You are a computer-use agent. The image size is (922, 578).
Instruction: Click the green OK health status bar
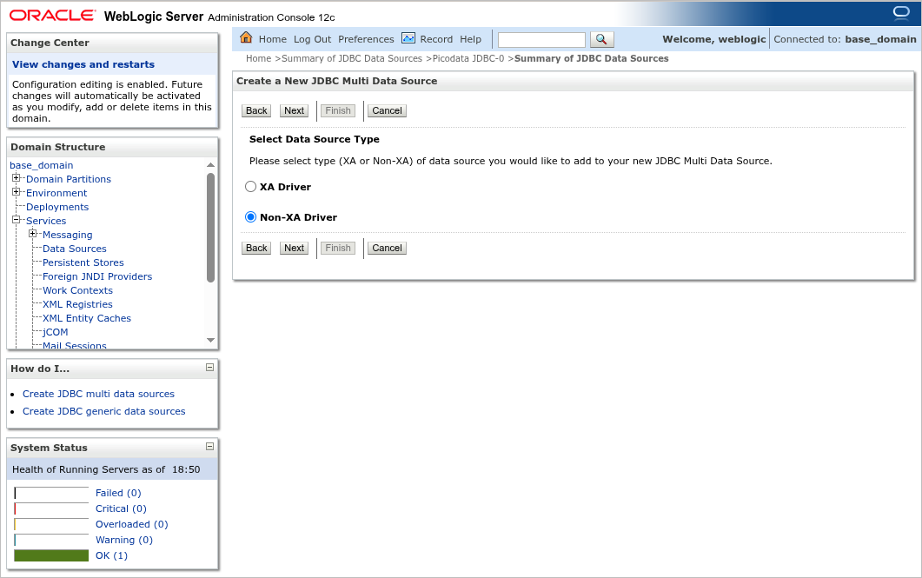click(50, 555)
